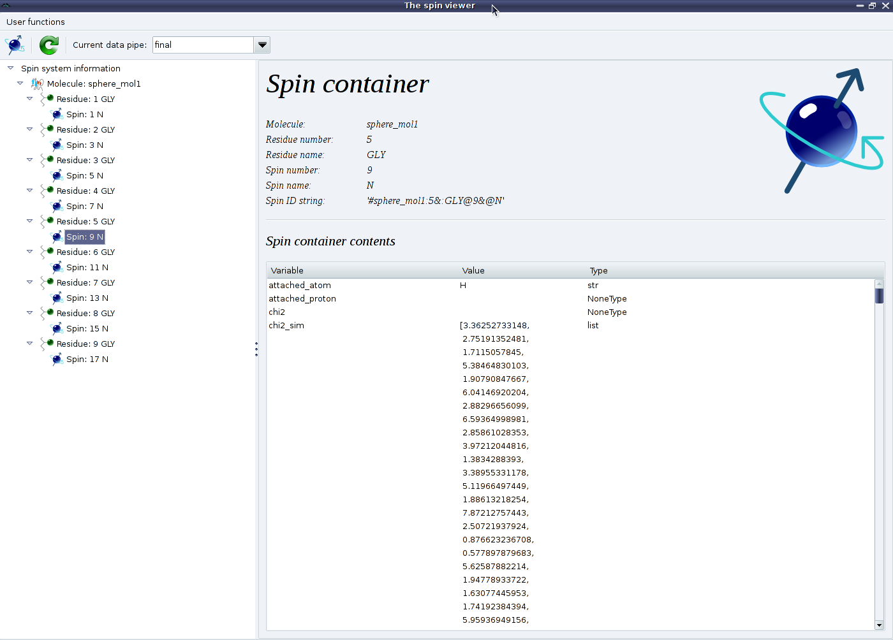Click the Type column header
This screenshot has height=640, width=893.
[598, 270]
